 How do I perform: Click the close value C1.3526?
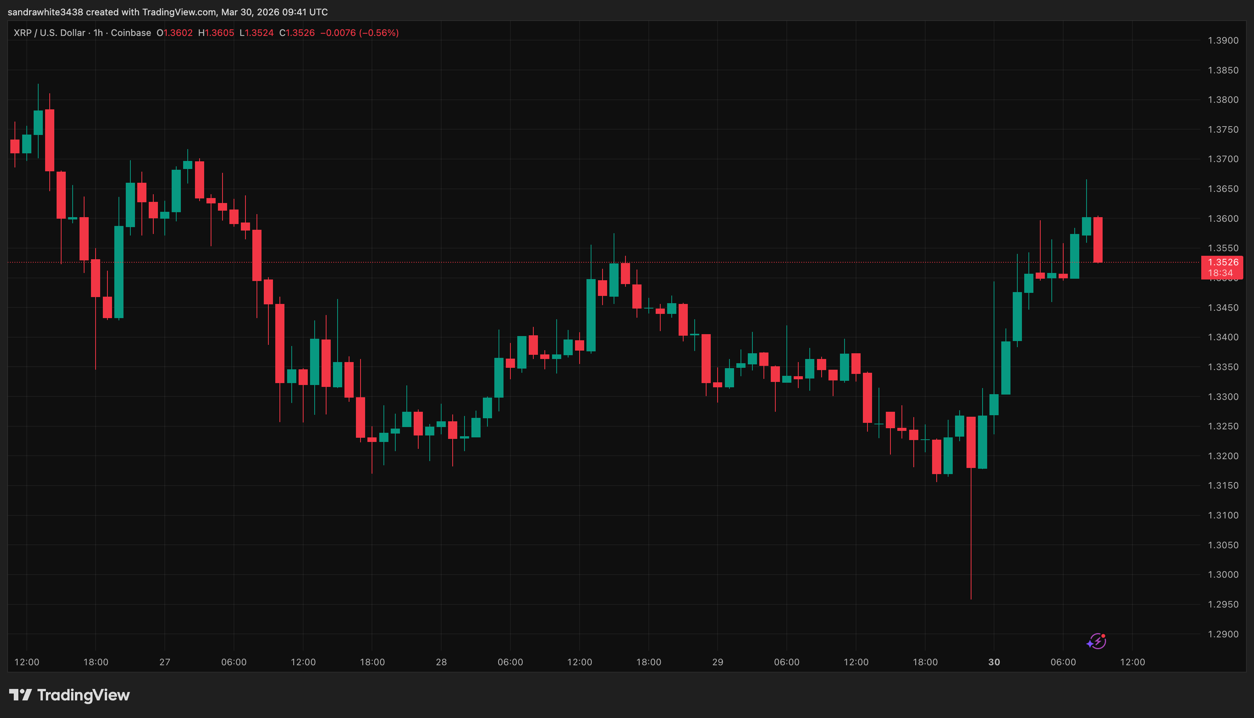pos(297,33)
